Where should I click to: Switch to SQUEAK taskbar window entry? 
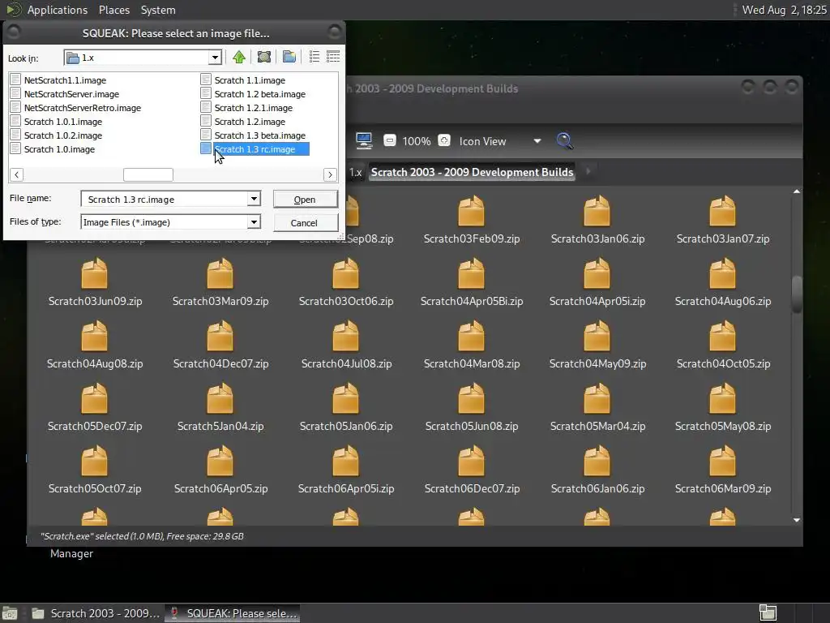[x=233, y=613]
